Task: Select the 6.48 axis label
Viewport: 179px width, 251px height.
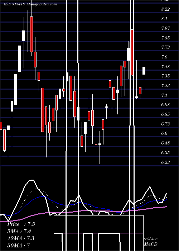Action: 165,143
